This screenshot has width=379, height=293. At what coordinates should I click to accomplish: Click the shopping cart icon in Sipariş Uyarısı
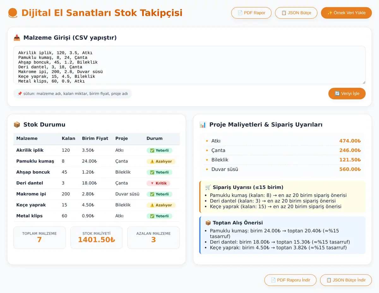point(208,187)
